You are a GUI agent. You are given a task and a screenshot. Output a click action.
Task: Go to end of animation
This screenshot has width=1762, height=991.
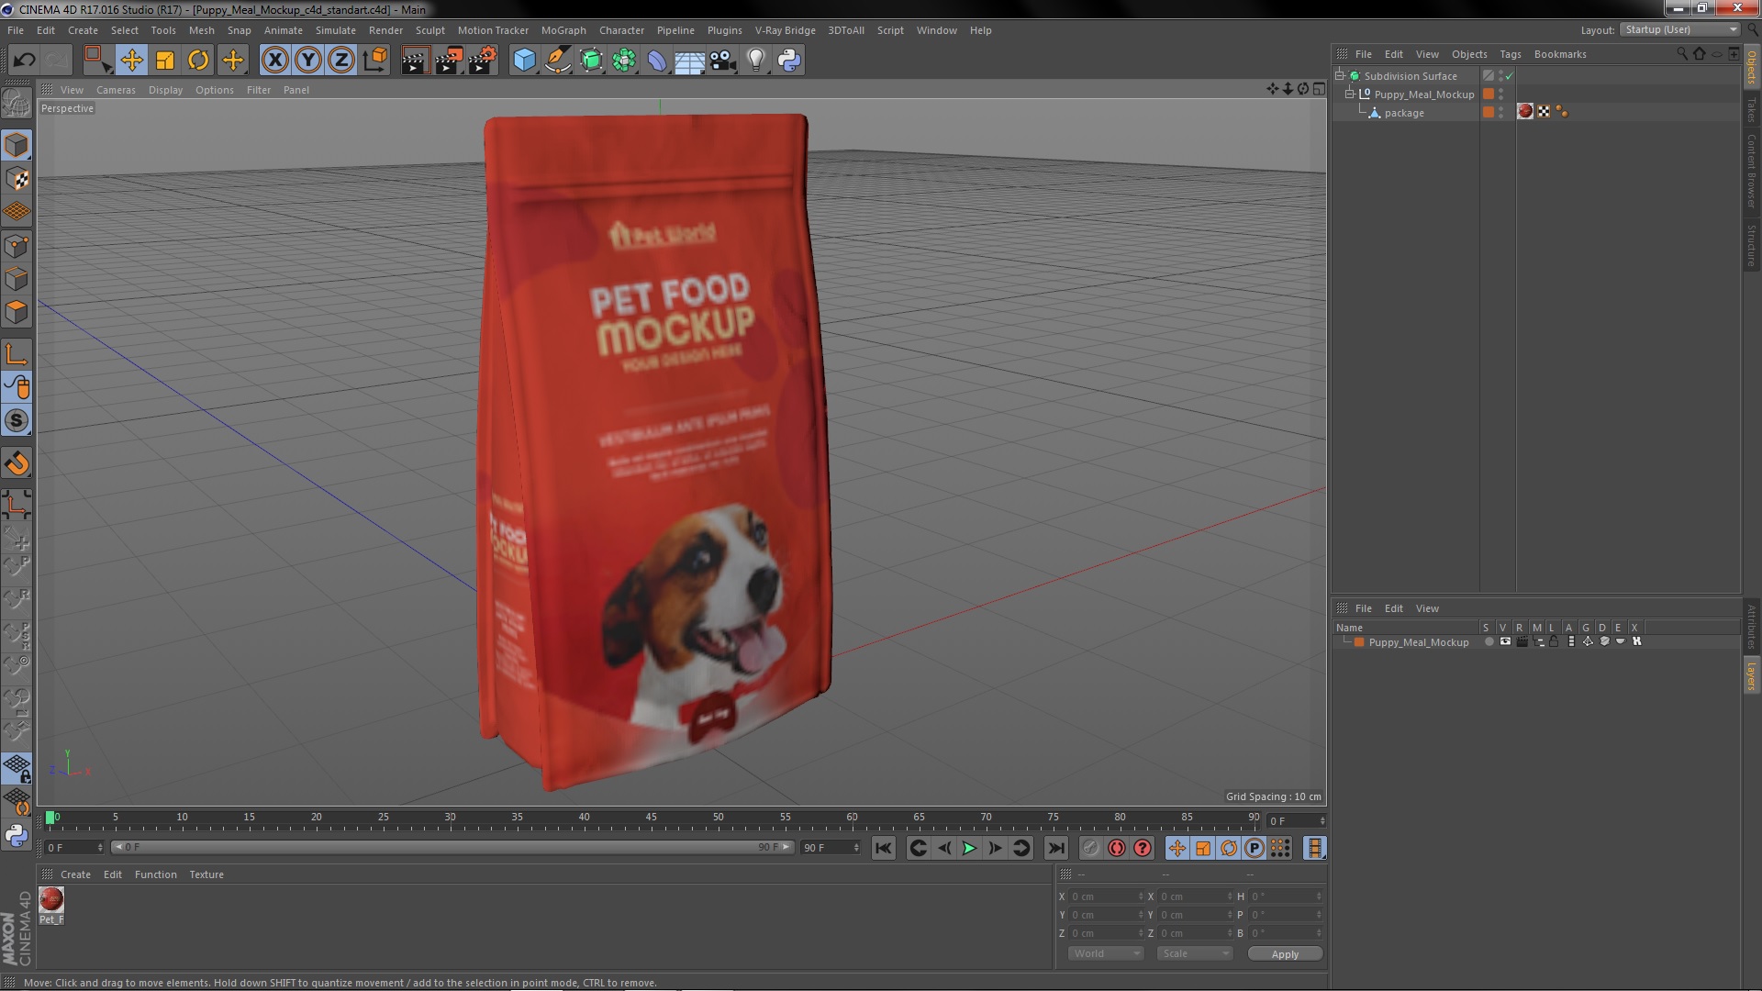pos(1056,849)
